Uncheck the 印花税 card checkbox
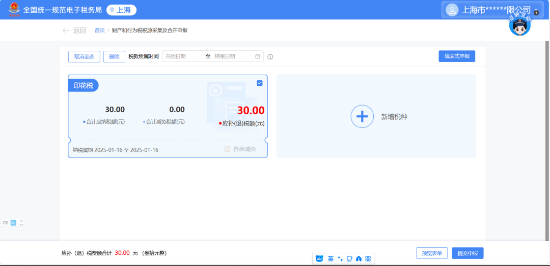550x266 pixels. [x=260, y=83]
